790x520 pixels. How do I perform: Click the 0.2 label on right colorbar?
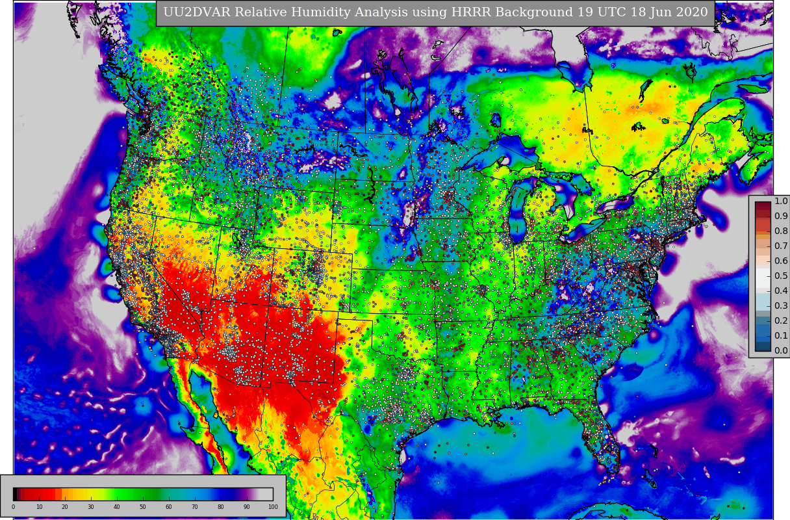[x=781, y=321]
